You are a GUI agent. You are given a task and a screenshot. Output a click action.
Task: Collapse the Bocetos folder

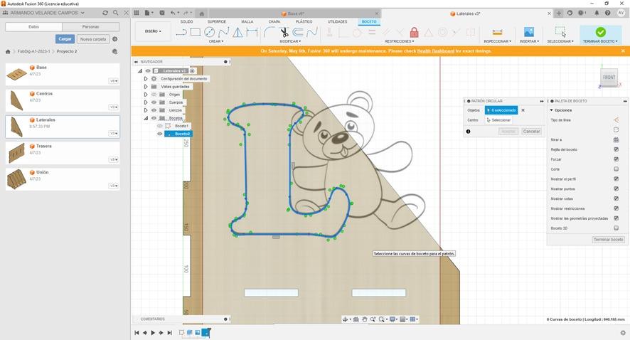(x=146, y=118)
